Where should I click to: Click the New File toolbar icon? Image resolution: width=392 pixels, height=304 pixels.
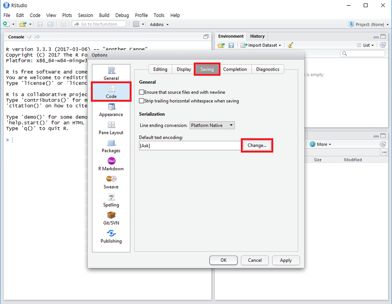[6, 24]
